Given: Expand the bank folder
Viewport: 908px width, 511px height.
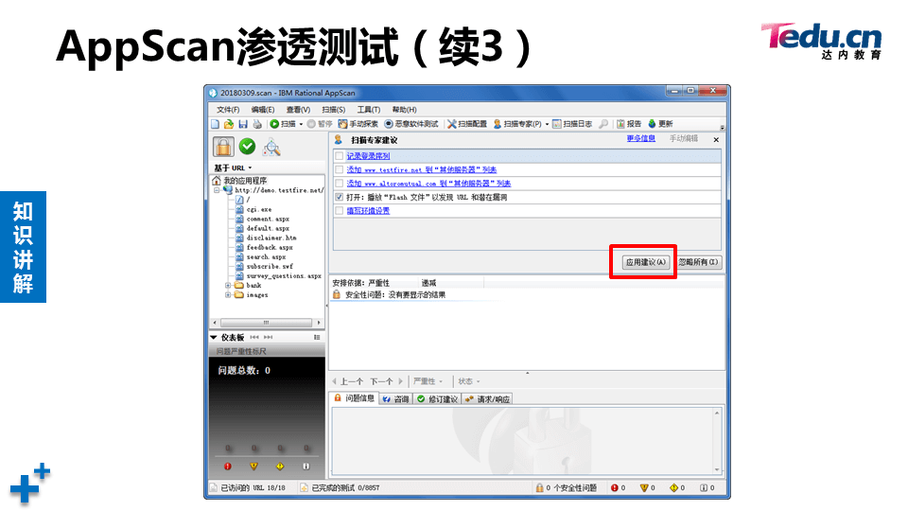Looking at the screenshot, I should coord(228,285).
